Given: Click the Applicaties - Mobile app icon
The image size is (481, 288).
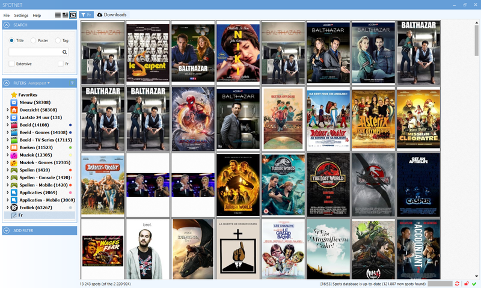Looking at the screenshot, I should click(x=14, y=200).
